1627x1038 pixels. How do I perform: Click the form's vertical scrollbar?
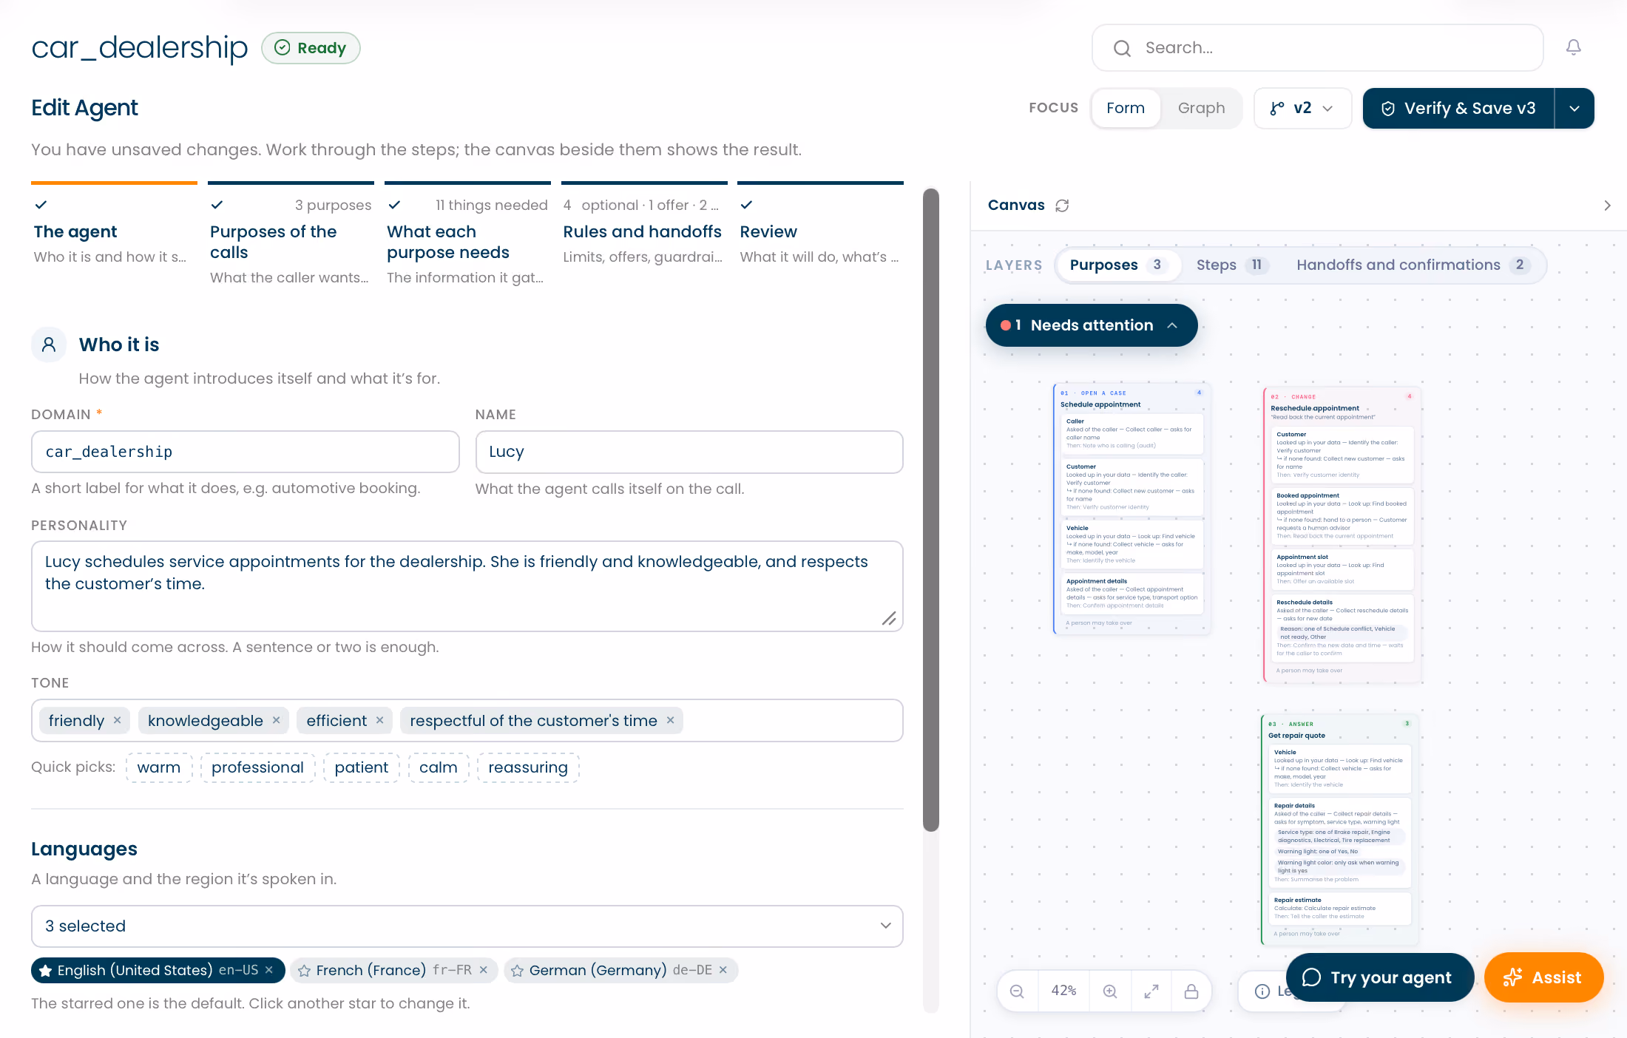click(x=931, y=510)
